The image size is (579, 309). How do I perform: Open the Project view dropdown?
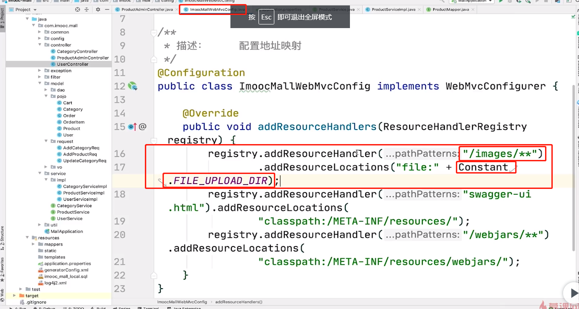pos(33,10)
